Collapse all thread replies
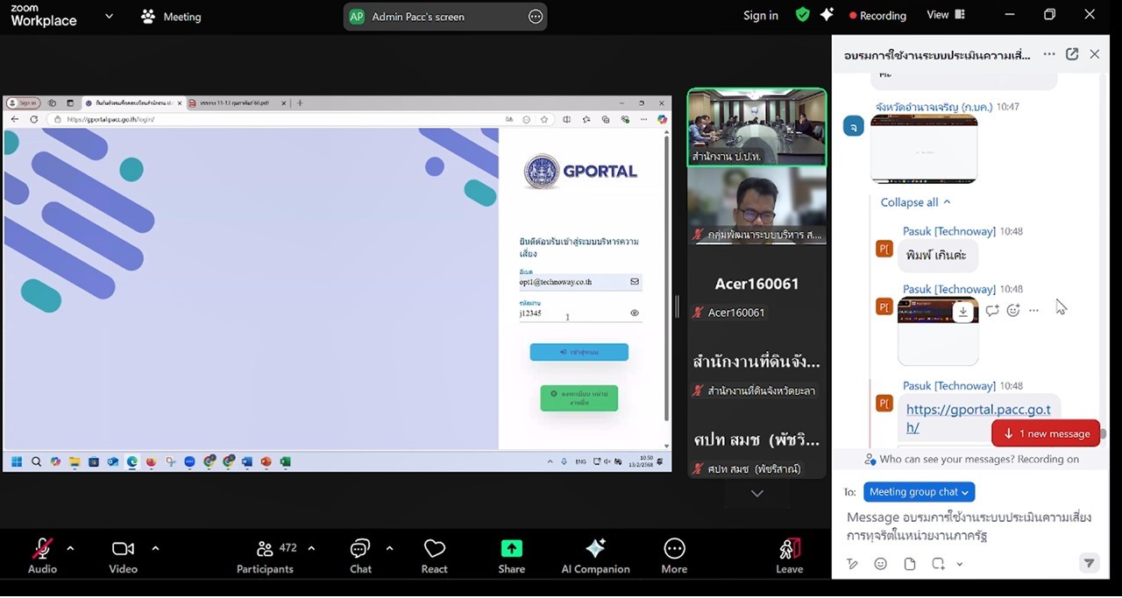1122x598 pixels. pos(915,202)
